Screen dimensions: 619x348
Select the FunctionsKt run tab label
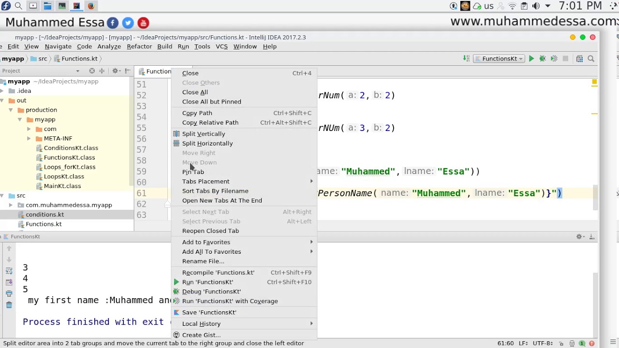(25, 236)
